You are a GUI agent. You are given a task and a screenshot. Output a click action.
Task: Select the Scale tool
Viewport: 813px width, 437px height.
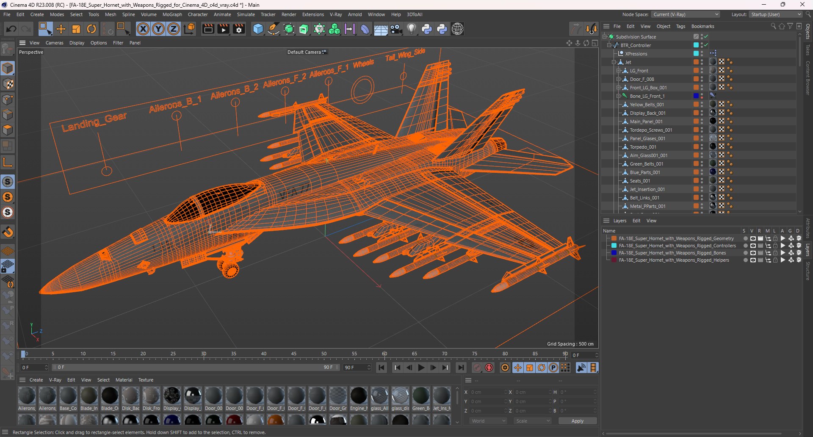click(x=76, y=29)
